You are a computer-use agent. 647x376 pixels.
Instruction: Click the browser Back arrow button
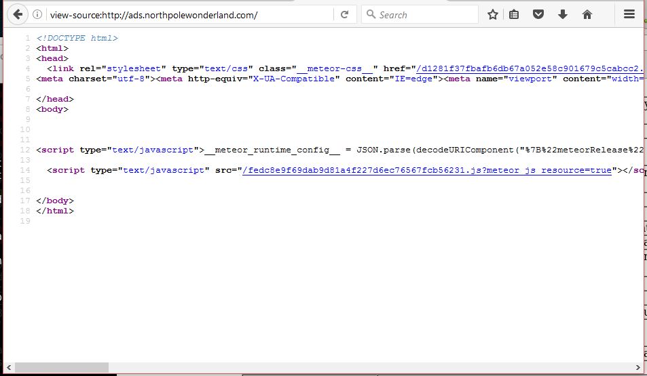(17, 14)
